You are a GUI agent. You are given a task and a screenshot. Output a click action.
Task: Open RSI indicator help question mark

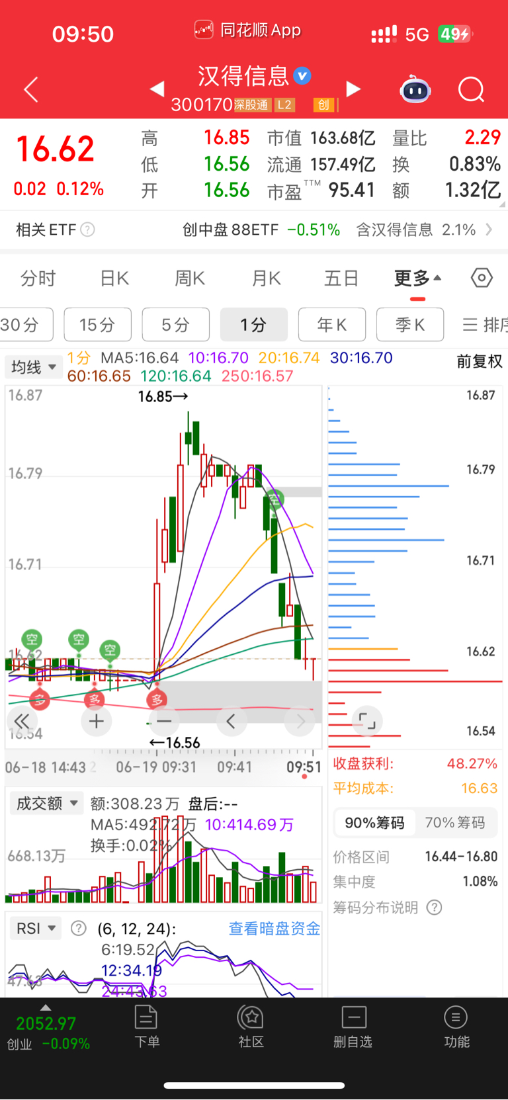point(78,928)
